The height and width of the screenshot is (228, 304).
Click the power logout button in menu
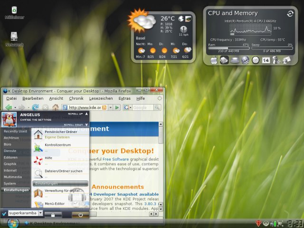tap(80, 215)
